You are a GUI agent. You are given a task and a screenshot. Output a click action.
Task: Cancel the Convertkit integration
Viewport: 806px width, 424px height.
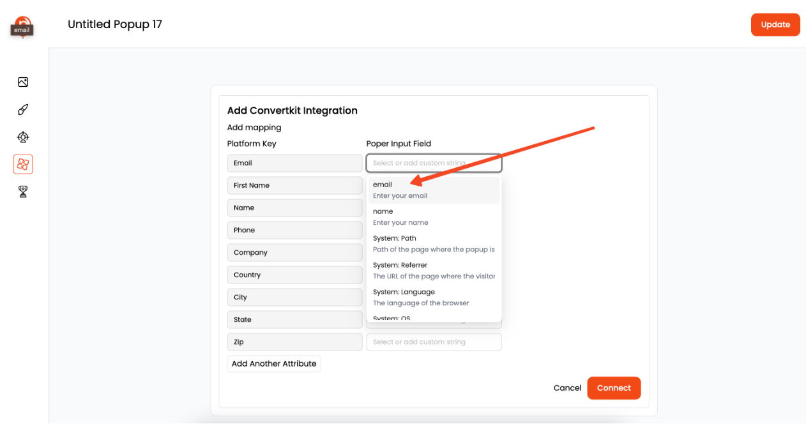pyautogui.click(x=567, y=388)
